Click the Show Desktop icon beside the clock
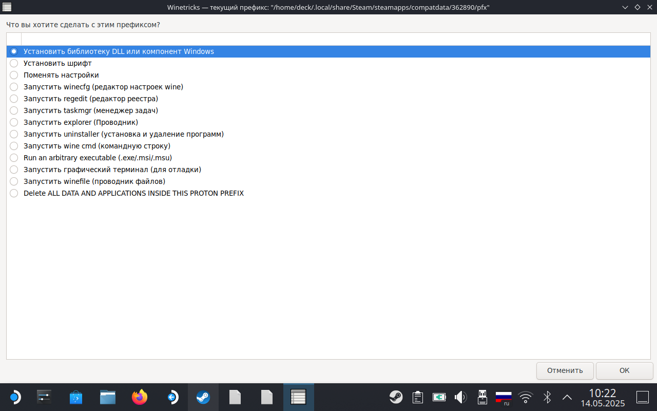Viewport: 657px width, 411px height. (643, 397)
